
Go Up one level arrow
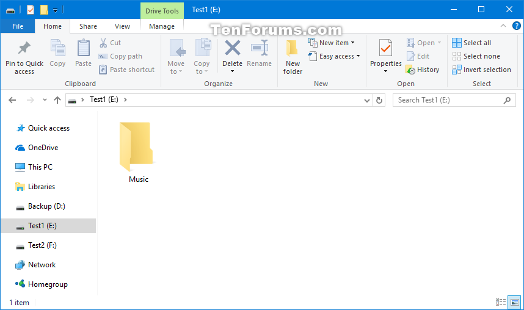57,100
